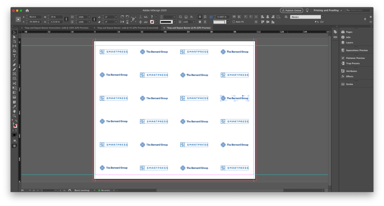Click Align left edges icon
384x206 pixels.
[x=262, y=17]
